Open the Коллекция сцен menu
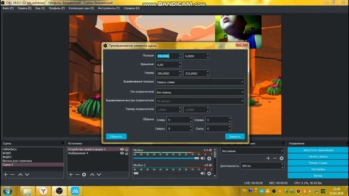Image resolution: width=349 pixels, height=196 pixels. pyautogui.click(x=81, y=8)
